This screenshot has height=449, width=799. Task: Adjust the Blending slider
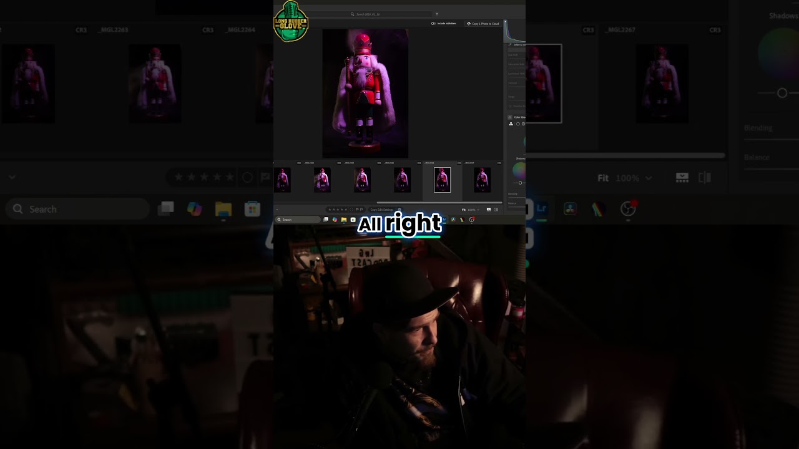pos(517,198)
